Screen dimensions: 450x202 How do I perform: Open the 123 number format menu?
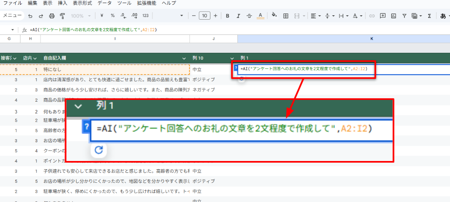point(145,16)
